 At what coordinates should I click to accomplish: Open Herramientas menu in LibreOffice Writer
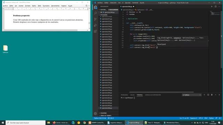click(55, 6)
